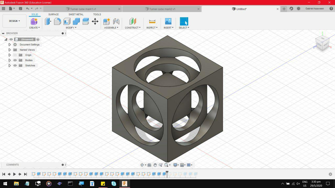Open Gabriel Asaween account menu

click(315, 9)
